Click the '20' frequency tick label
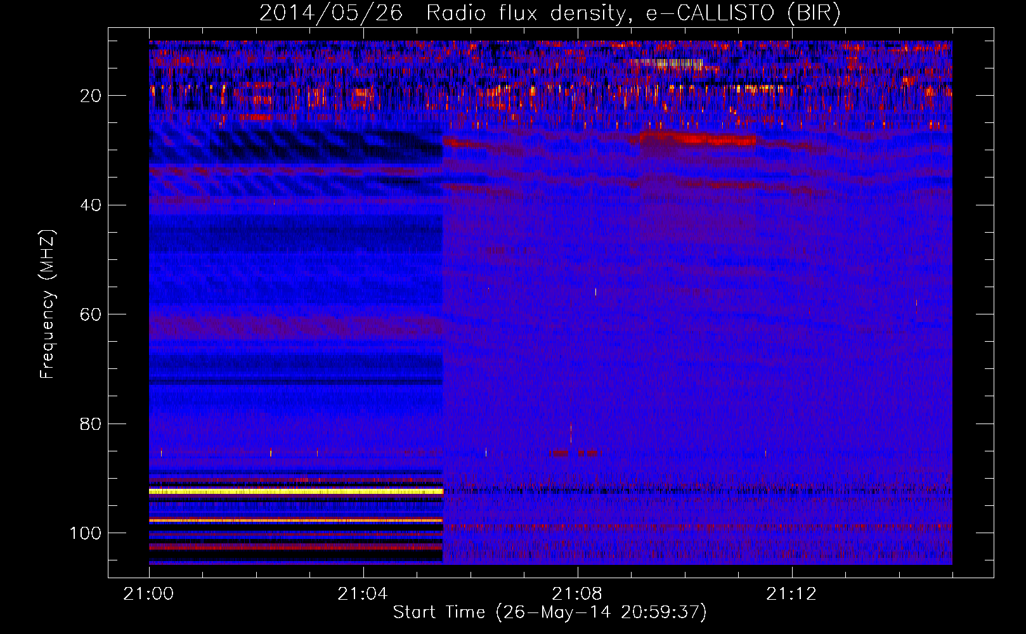1026x634 pixels. pos(91,96)
